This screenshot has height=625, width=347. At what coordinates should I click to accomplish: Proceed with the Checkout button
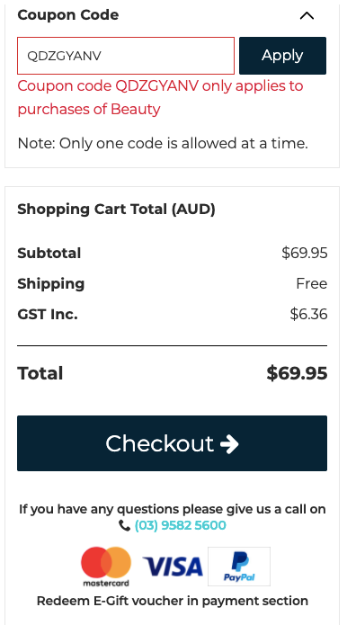tap(172, 443)
